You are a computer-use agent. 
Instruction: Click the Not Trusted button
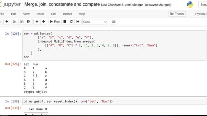point(177,14)
